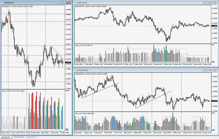
Task: Click the EURUSD,M30 window chart icon
Action: [x=75, y=70]
